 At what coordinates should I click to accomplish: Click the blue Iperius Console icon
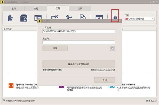pos(112,87)
